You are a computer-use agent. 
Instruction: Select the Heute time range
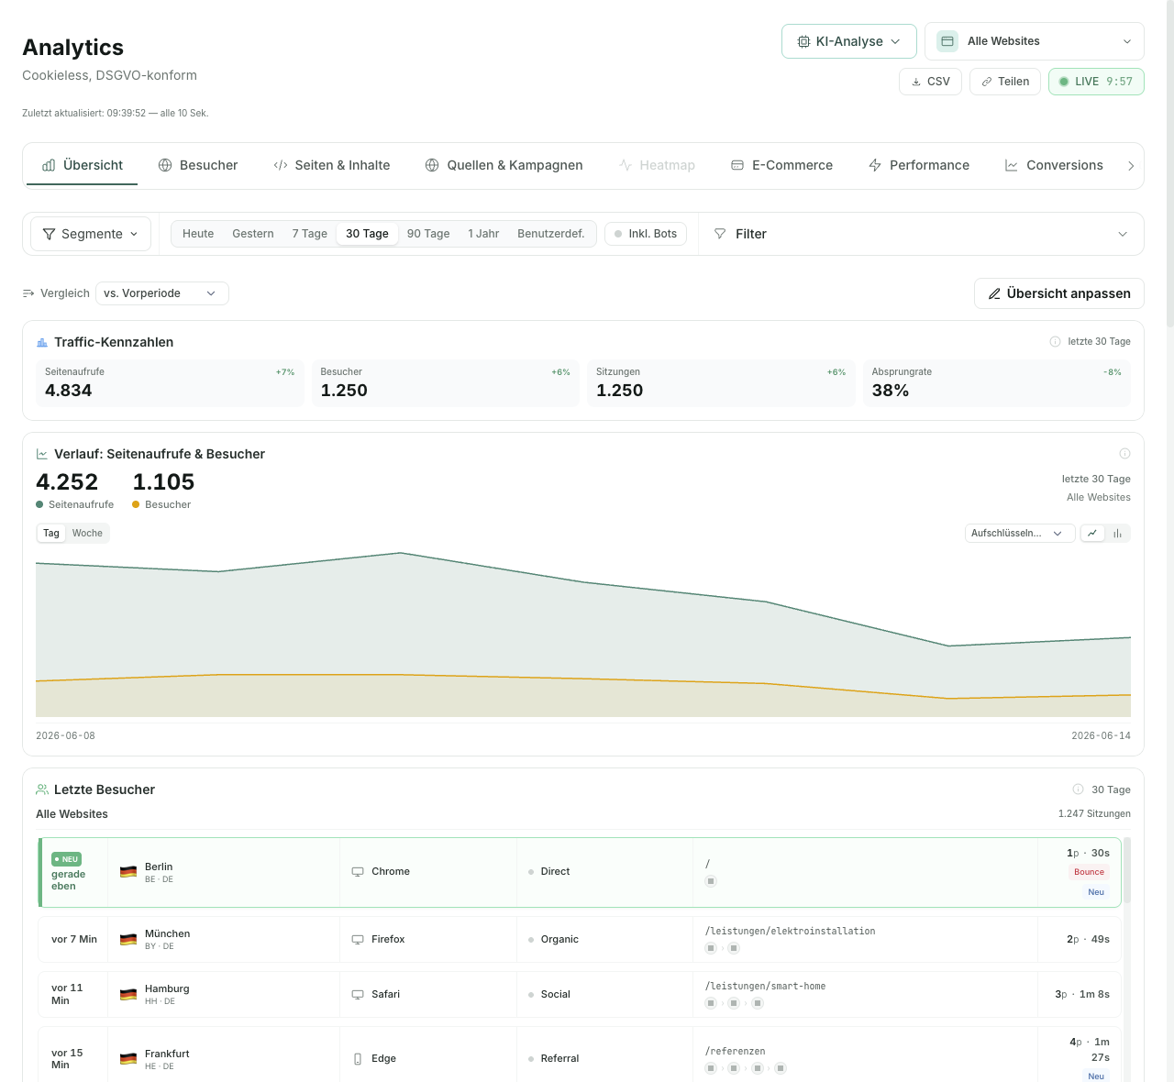[198, 234]
